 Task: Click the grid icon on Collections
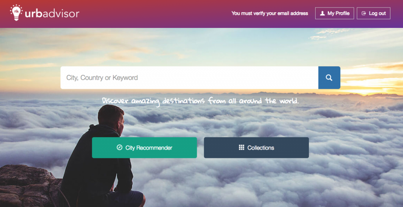(x=241, y=147)
